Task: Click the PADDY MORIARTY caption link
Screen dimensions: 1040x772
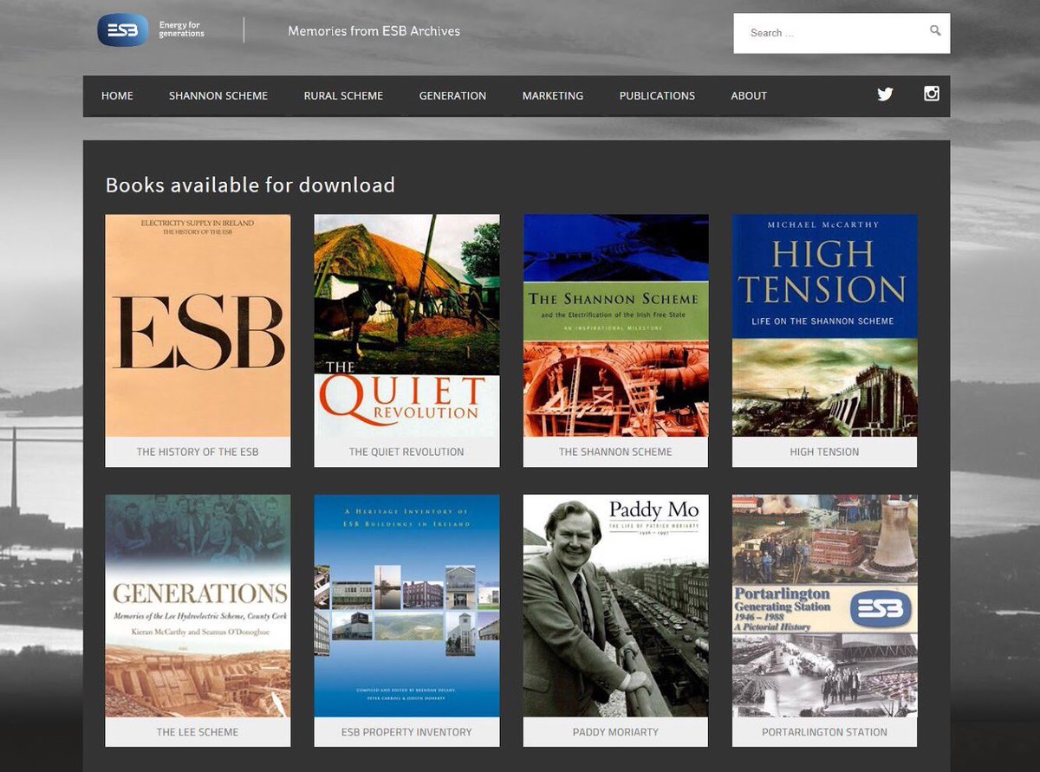Action: [615, 732]
